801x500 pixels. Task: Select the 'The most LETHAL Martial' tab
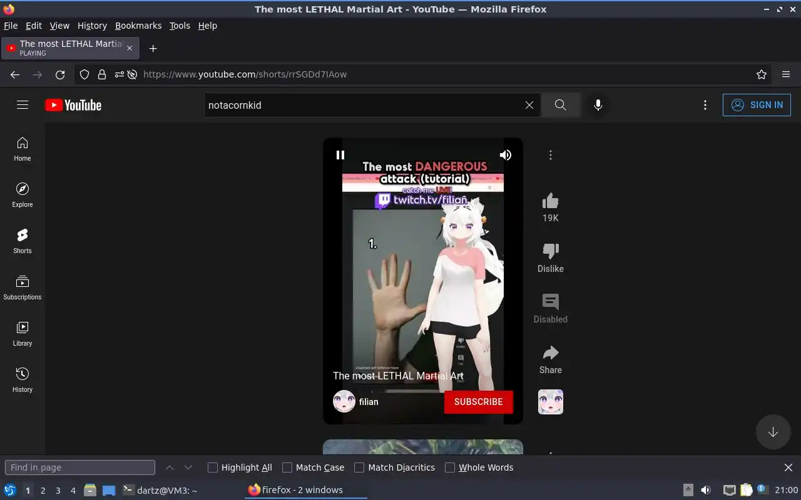(71, 48)
